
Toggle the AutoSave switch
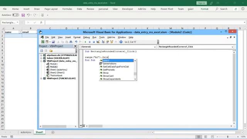pos(15,15)
